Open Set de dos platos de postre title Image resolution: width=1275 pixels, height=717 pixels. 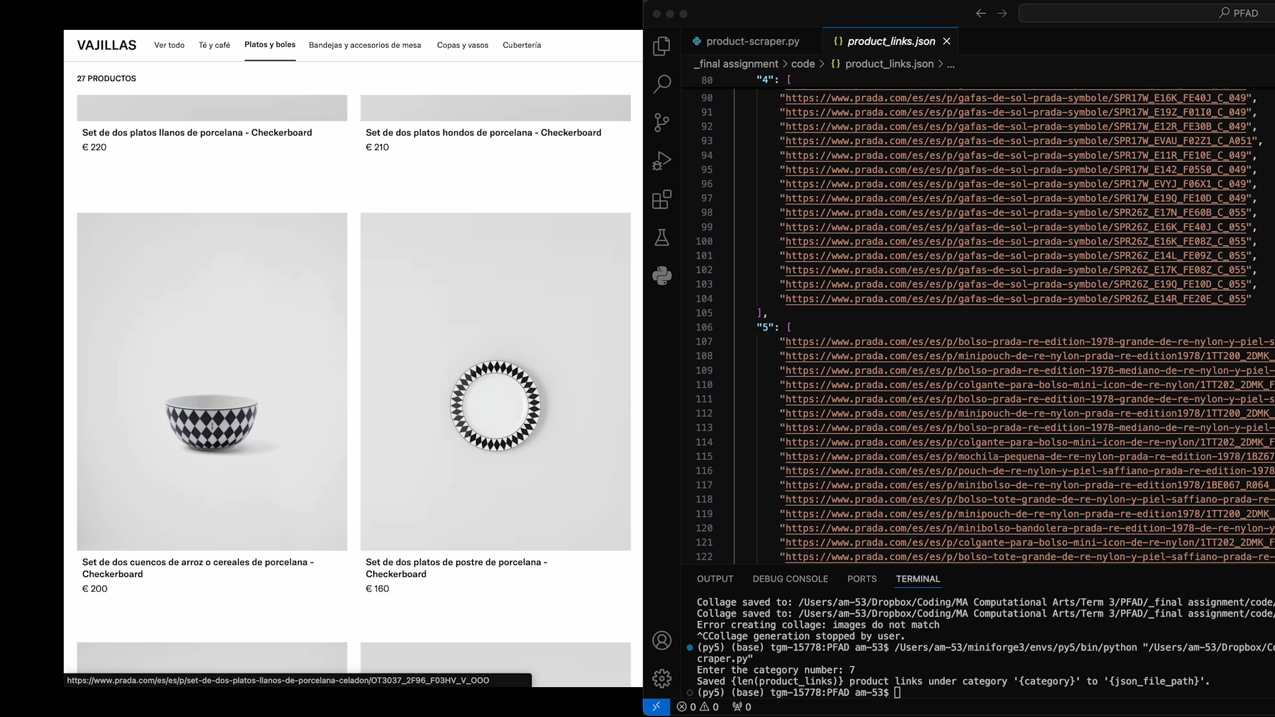tap(457, 568)
